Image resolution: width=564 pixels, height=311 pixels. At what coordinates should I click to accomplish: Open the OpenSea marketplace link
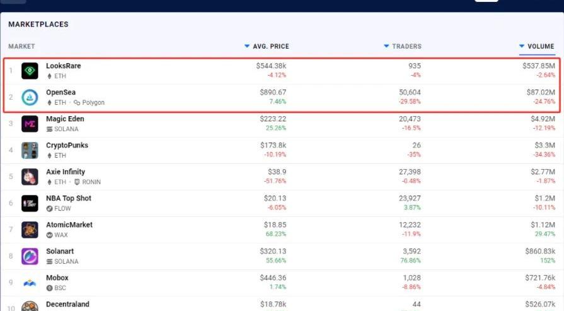(60, 92)
